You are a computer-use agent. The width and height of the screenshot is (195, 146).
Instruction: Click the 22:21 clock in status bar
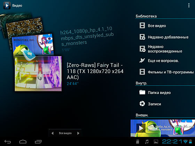(172, 141)
